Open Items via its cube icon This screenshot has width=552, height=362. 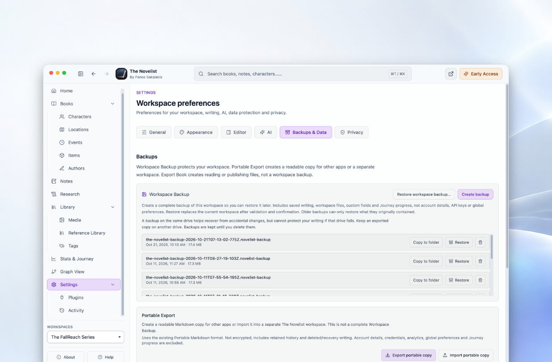62,155
